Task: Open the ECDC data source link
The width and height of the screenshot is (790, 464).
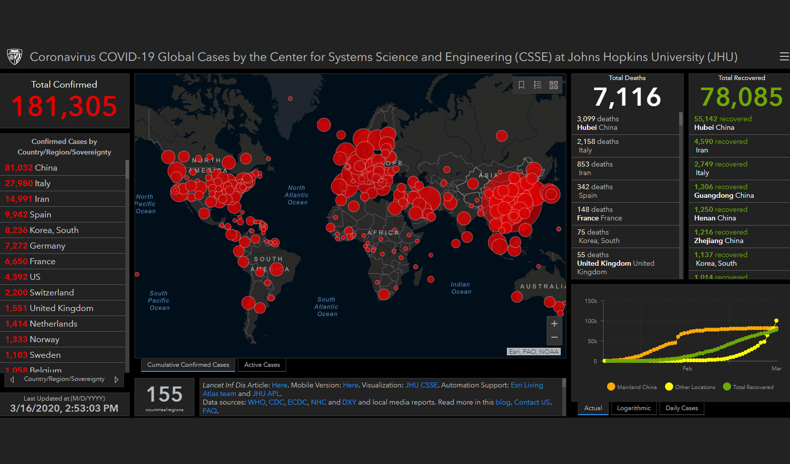Action: point(297,402)
